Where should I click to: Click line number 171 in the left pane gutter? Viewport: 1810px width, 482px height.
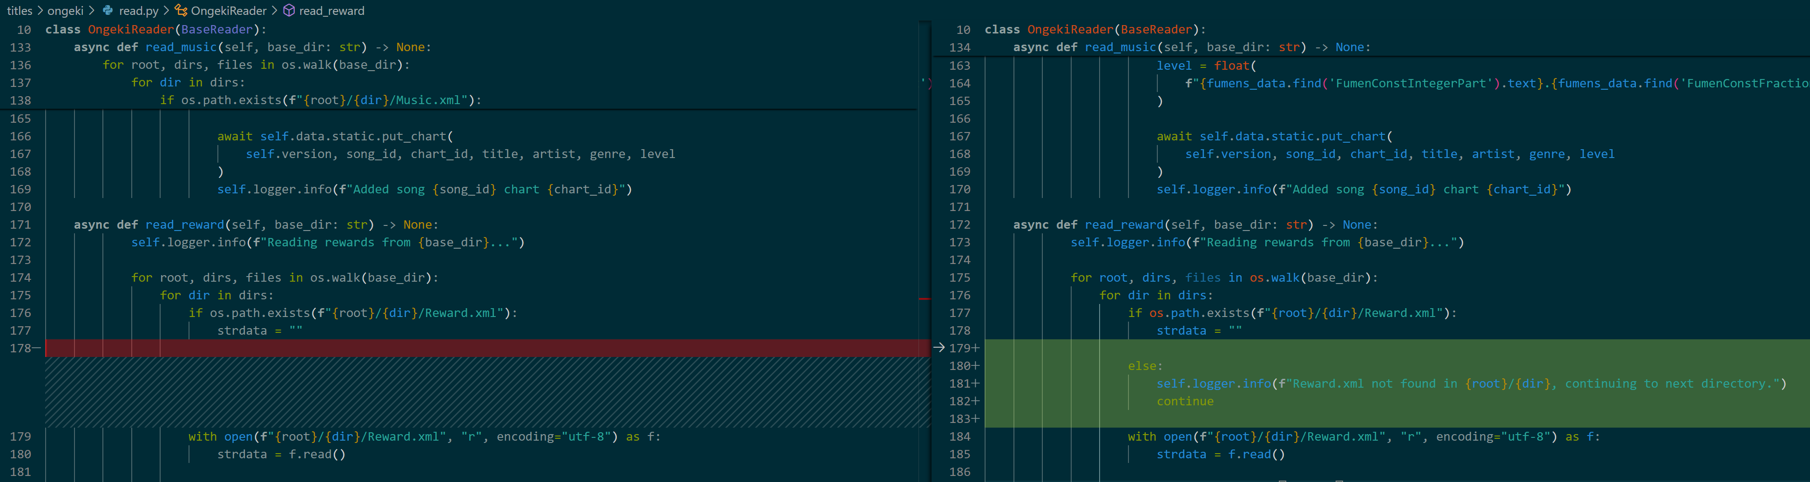tap(20, 224)
